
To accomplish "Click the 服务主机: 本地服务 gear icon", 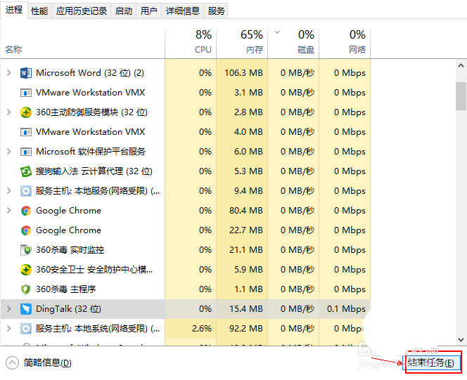I will 26,191.
